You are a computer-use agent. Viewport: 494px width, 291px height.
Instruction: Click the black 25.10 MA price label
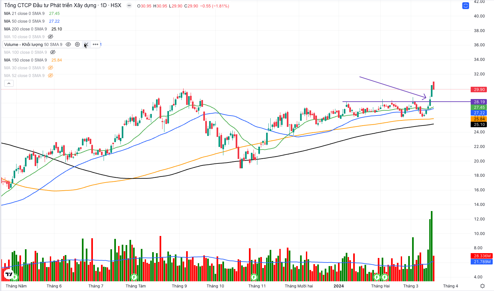click(479, 124)
